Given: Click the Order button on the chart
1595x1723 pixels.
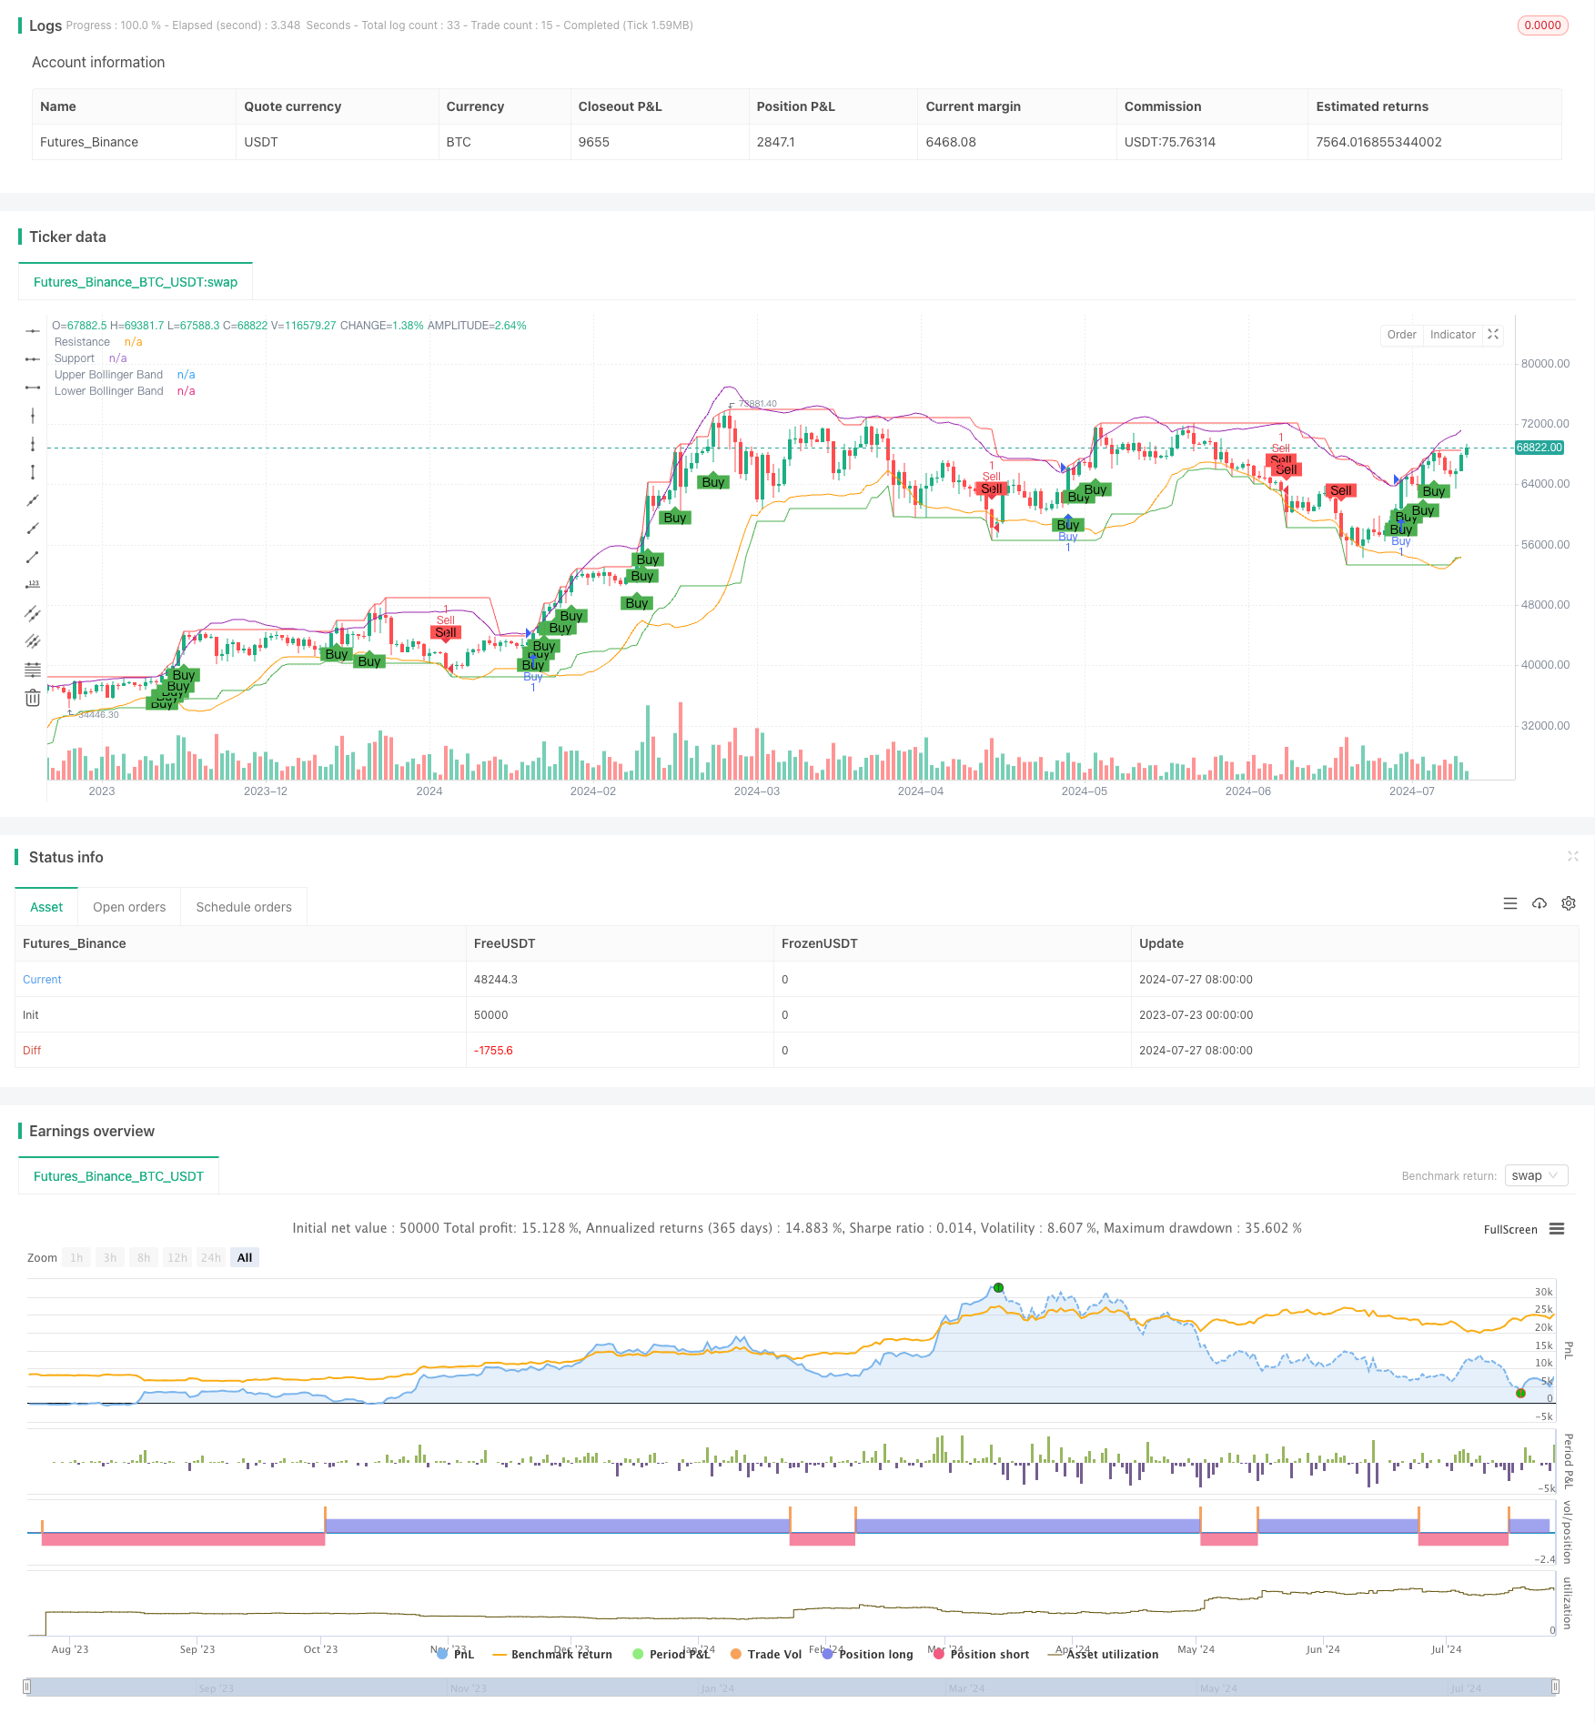Looking at the screenshot, I should [x=1401, y=335].
